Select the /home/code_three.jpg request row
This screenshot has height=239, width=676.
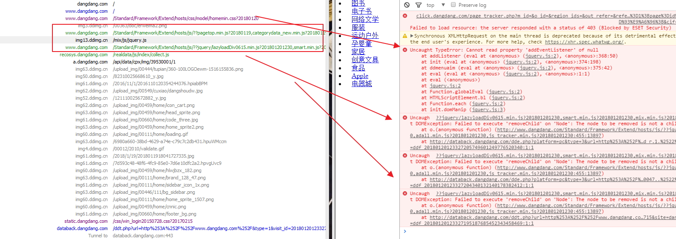(x=163, y=120)
